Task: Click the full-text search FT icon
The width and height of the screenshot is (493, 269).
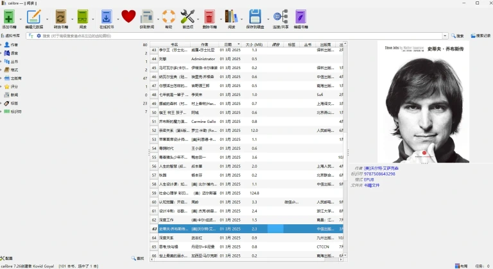Action: coord(31,36)
